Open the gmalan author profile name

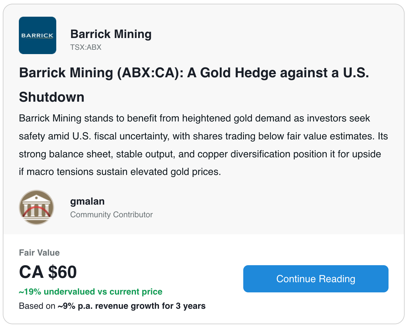pos(87,201)
